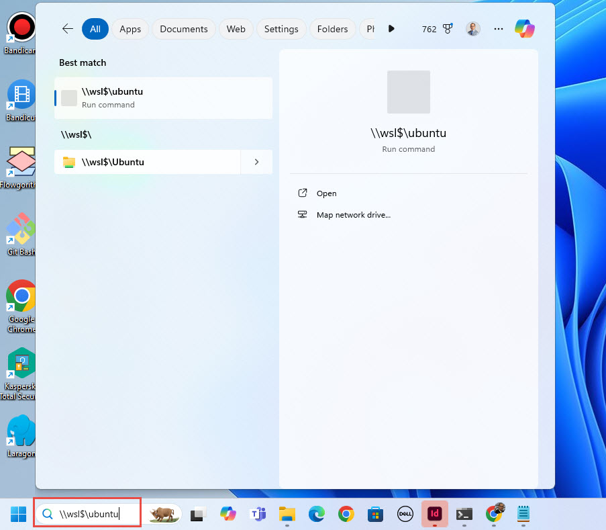Open File Explorer from the taskbar
Screen dimensions: 606x530
point(287,514)
